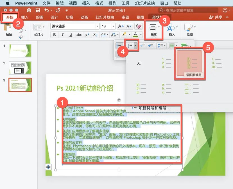This screenshot has width=233, height=189.
Task: Open the 文件 menu in the menu bar
Action: coord(46,3)
